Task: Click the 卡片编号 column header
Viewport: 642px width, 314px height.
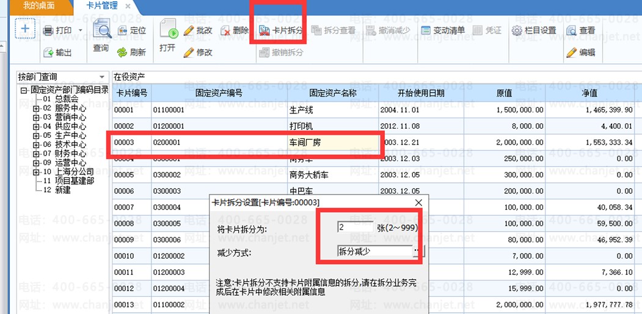Action: click(x=132, y=93)
